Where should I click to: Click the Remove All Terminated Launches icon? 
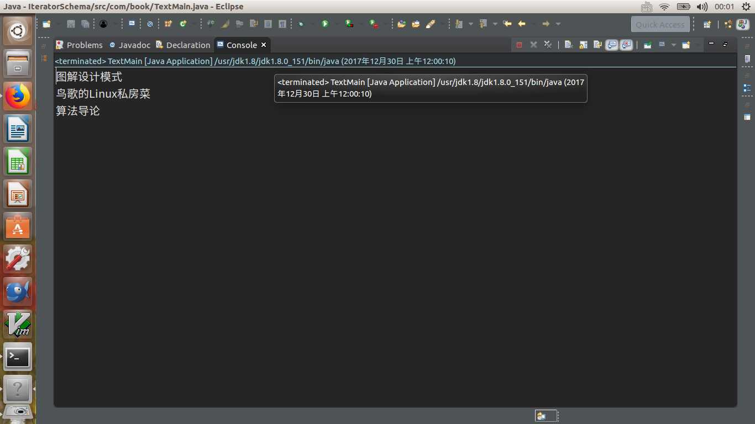548,45
